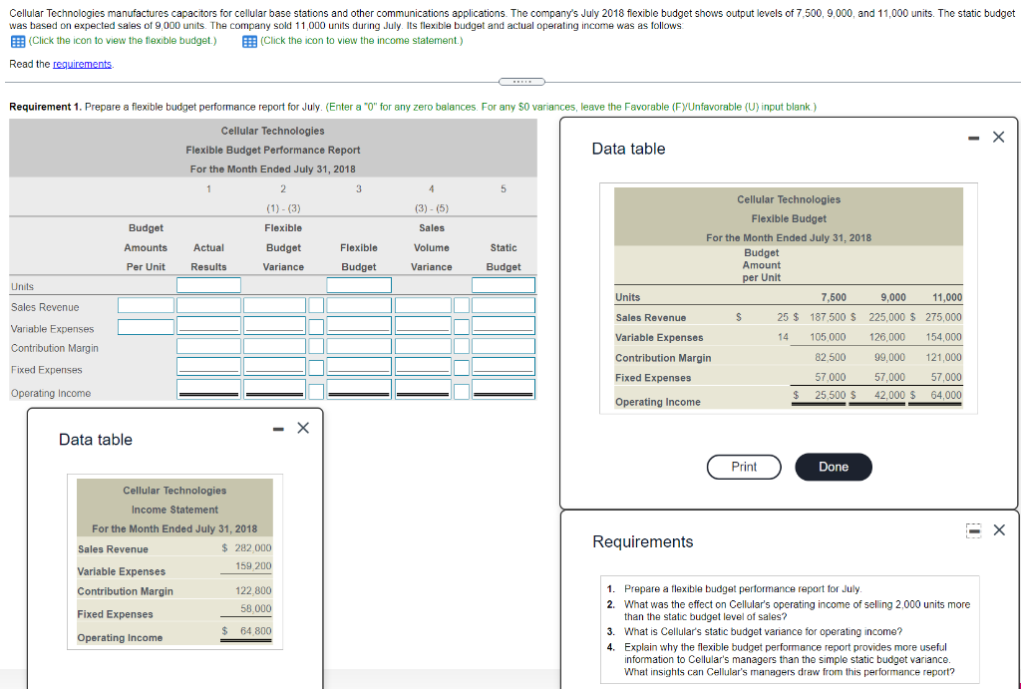The image size is (1021, 689).
Task: Open the requirements link
Action: pos(82,64)
